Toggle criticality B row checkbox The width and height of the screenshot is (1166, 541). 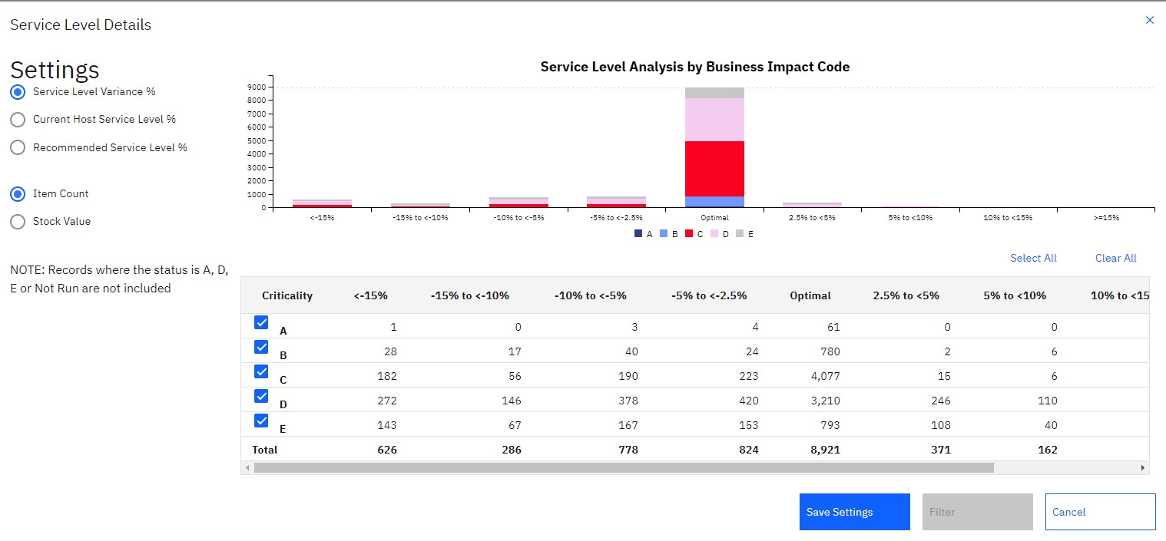click(261, 347)
